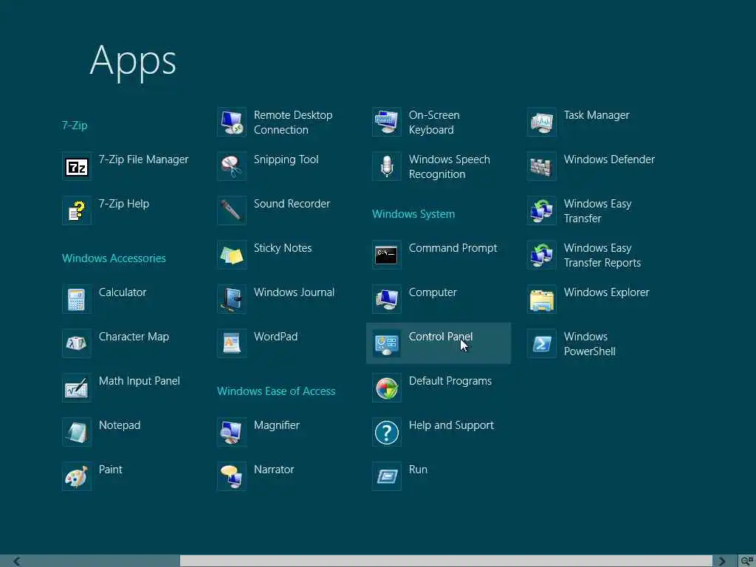The width and height of the screenshot is (756, 567).
Task: Launch the Windows Easy Transfer icon
Action: pos(542,211)
